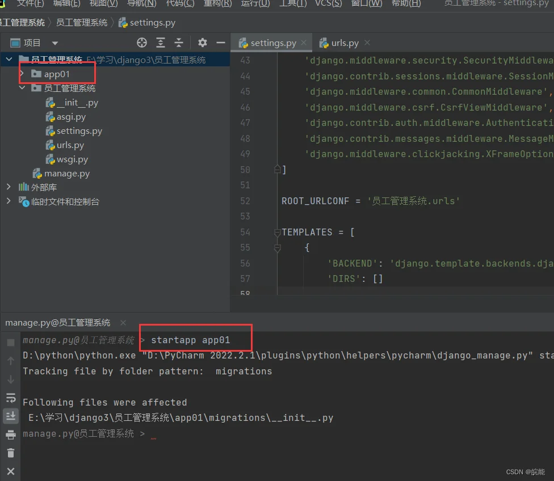Click the down arrow in console toolbar
Screen dimensions: 554x481
point(11,379)
